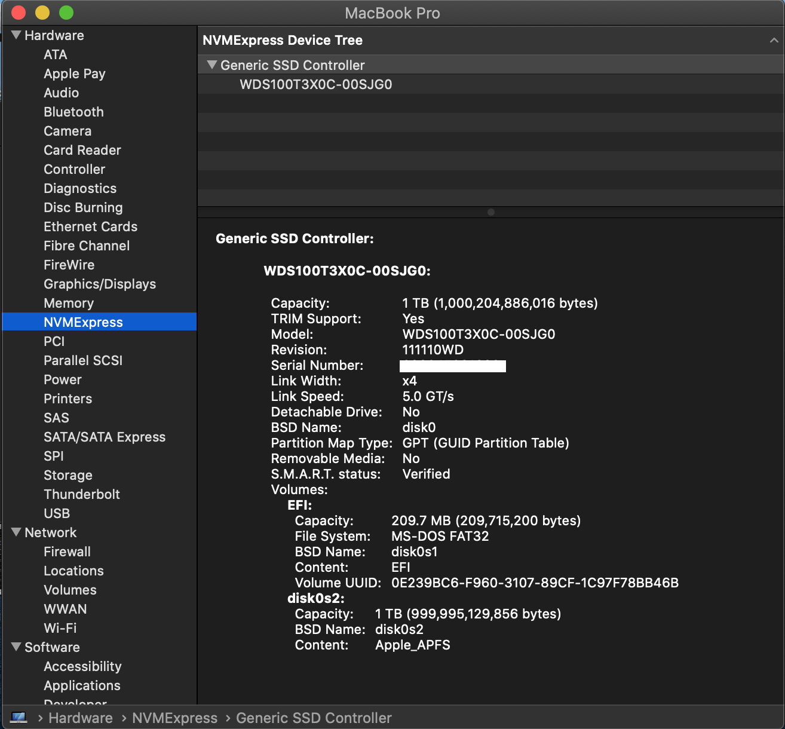This screenshot has width=785, height=729.
Task: Select Audio in the sidebar
Action: tap(62, 93)
